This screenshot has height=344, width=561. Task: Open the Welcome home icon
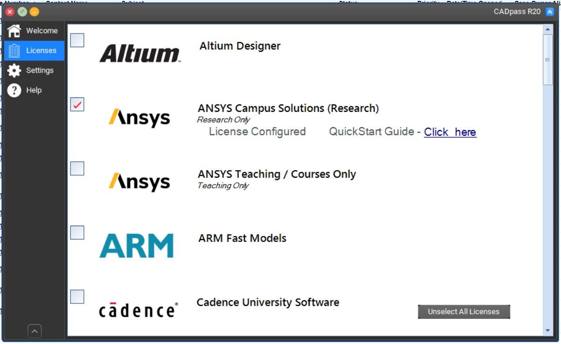click(14, 31)
